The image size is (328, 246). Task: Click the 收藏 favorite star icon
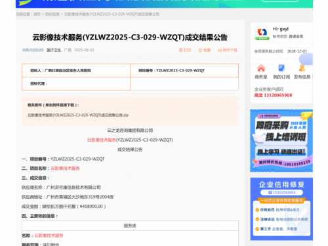pyautogui.click(x=200, y=50)
